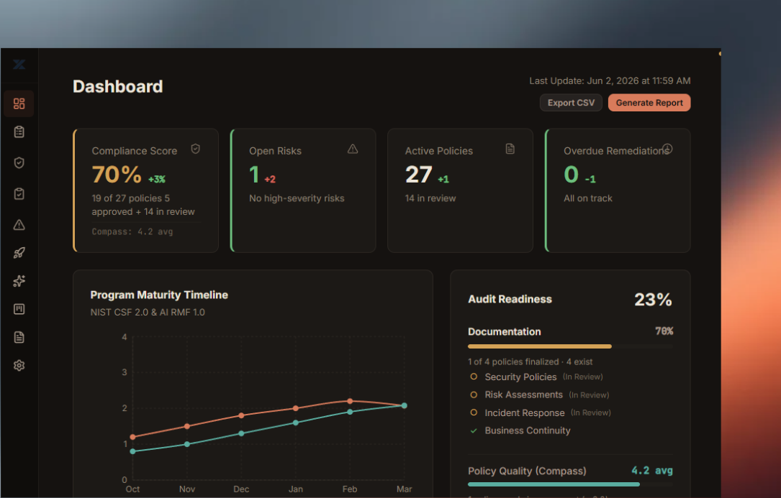This screenshot has height=498, width=781.
Task: Click the Generate Report button
Action: [x=649, y=103]
